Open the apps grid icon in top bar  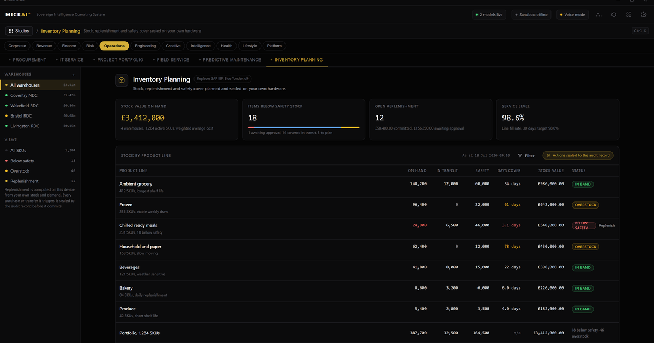(629, 15)
